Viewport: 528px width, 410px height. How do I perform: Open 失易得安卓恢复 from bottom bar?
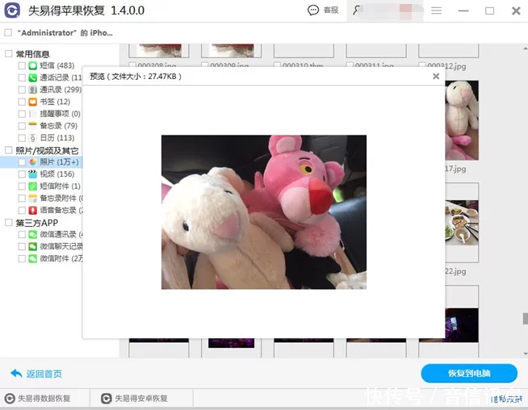click(x=141, y=399)
